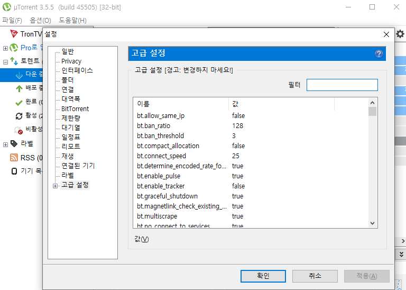Click the uTorrent Pro upgrade icon

coord(14,48)
